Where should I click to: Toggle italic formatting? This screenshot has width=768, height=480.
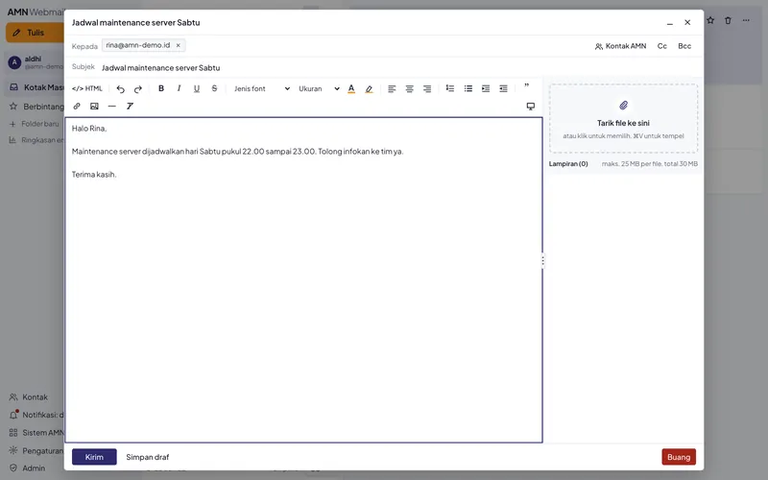(x=179, y=88)
